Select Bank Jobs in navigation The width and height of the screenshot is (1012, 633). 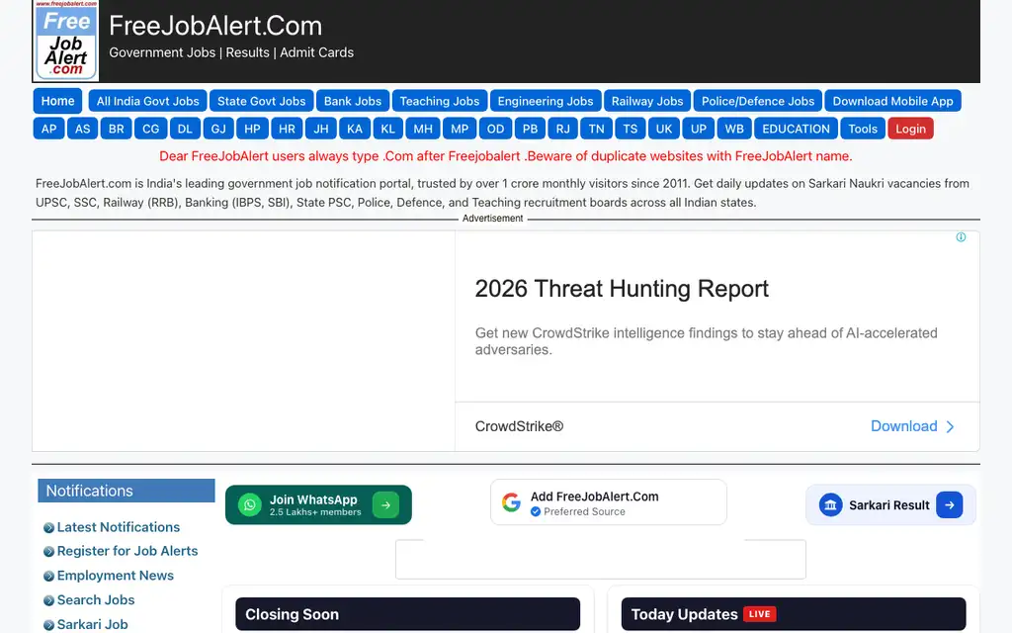tap(353, 101)
